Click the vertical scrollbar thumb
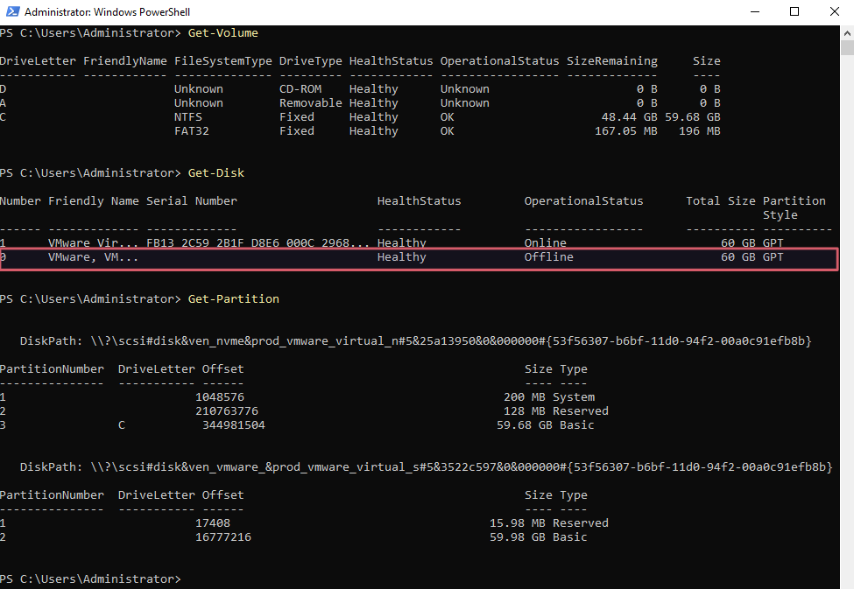Image resolution: width=854 pixels, height=589 pixels. [847, 48]
